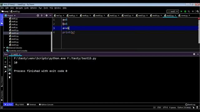Open the Structure side tool window
200x112 pixels.
click(2, 82)
